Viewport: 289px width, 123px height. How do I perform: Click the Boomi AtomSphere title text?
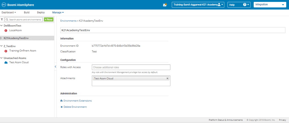pos(21,5)
